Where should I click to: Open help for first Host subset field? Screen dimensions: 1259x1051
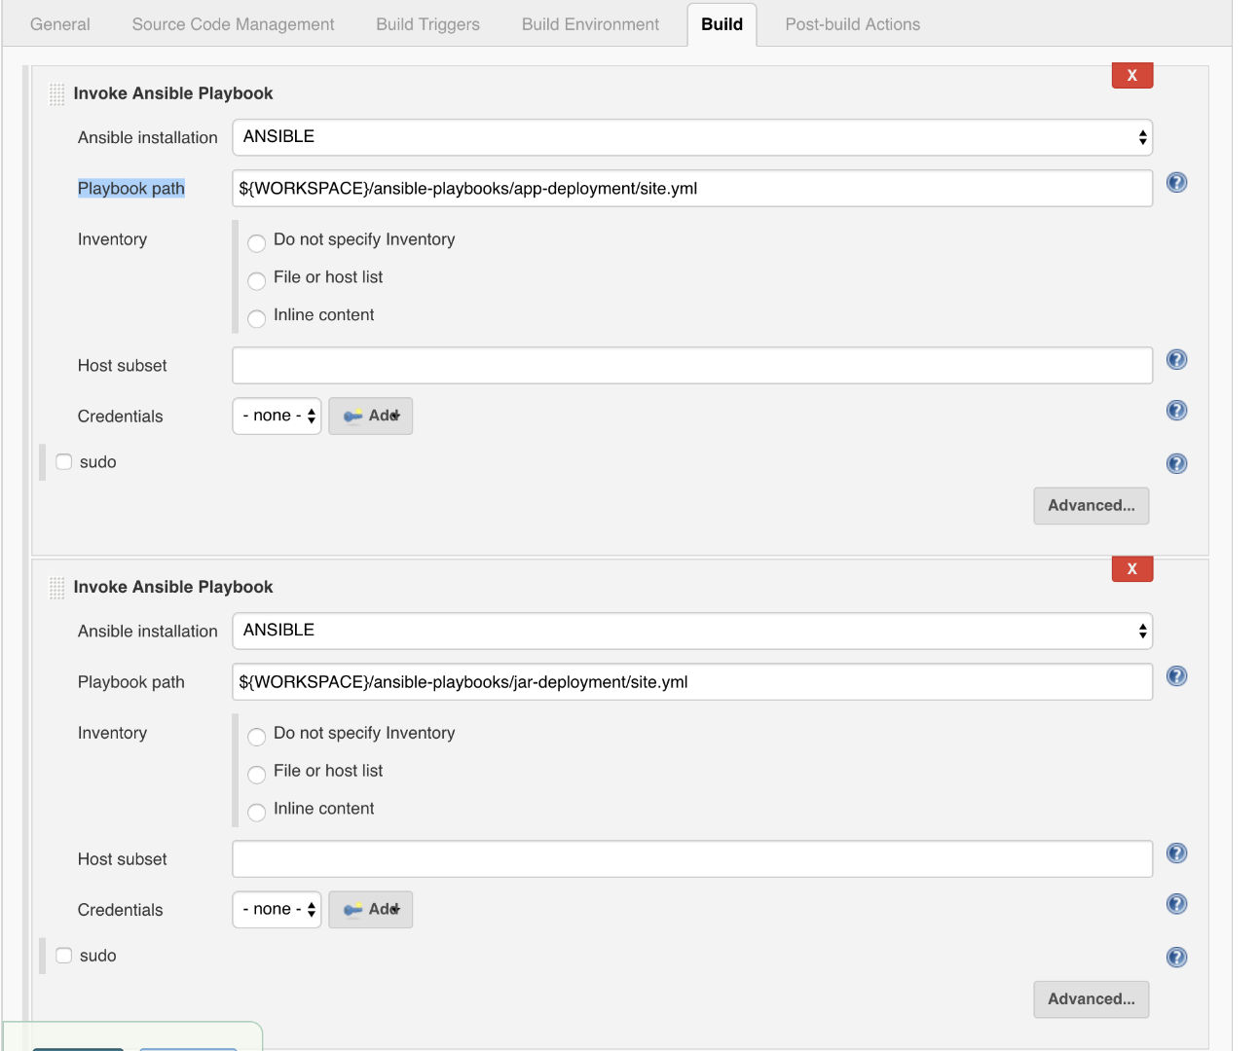click(x=1176, y=359)
